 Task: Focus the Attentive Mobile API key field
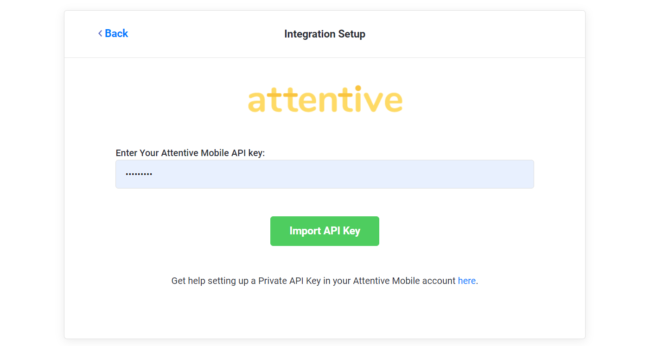pyautogui.click(x=325, y=174)
